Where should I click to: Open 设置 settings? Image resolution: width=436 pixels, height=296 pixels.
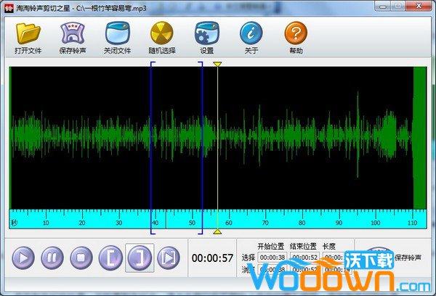[206, 38]
